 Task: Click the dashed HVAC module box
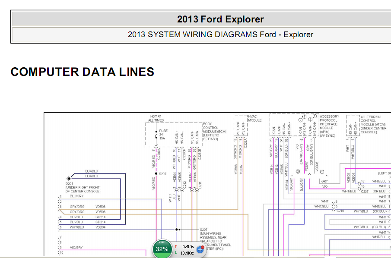pyautogui.click(x=240, y=126)
